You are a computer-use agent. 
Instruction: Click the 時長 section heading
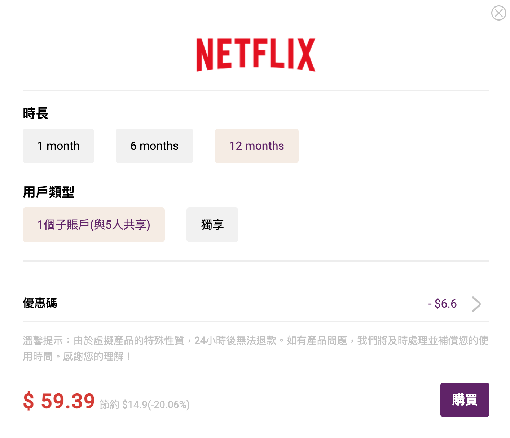36,113
